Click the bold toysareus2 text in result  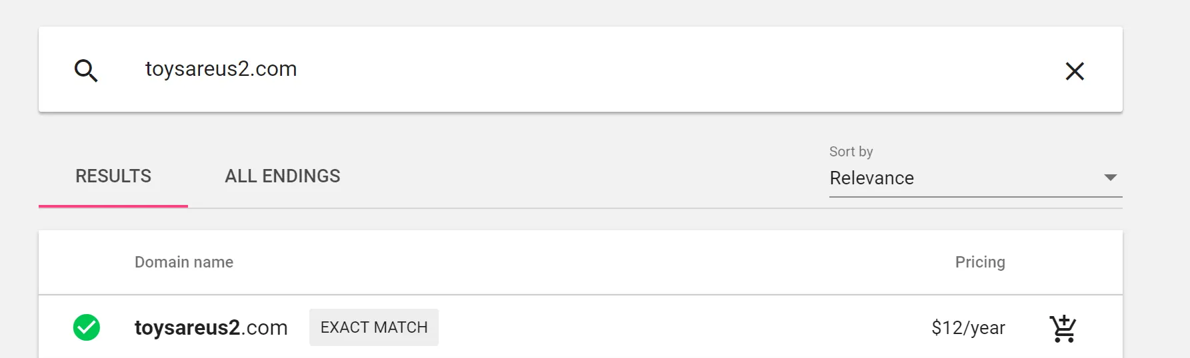(187, 327)
